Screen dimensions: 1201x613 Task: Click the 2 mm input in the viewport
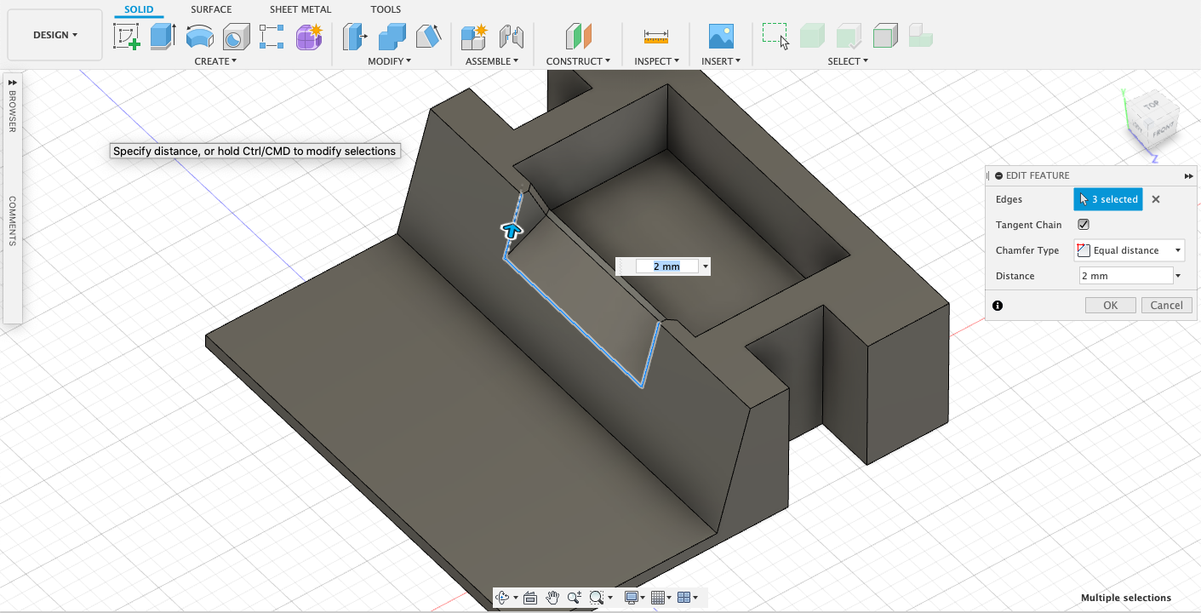(666, 266)
